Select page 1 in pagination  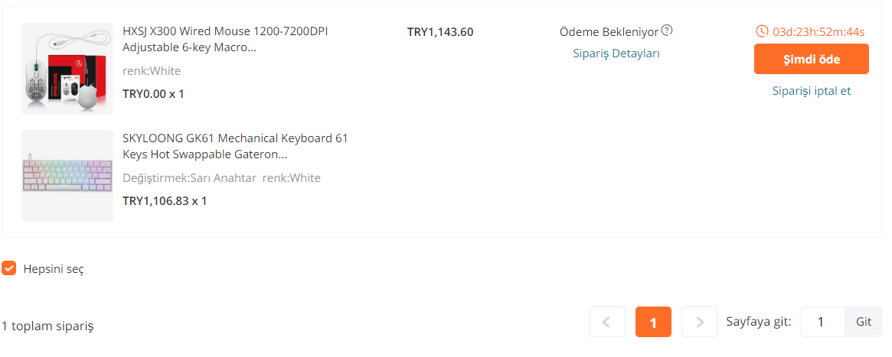tap(653, 322)
